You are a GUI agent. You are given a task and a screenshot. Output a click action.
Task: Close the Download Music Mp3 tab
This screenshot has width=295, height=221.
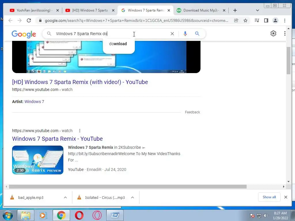(224, 10)
